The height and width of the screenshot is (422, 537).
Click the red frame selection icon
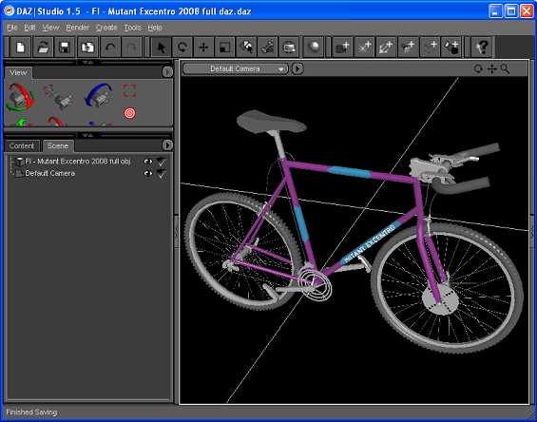[x=129, y=91]
